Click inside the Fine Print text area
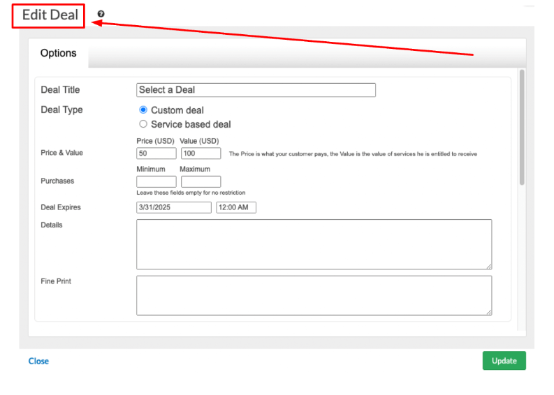 314,295
